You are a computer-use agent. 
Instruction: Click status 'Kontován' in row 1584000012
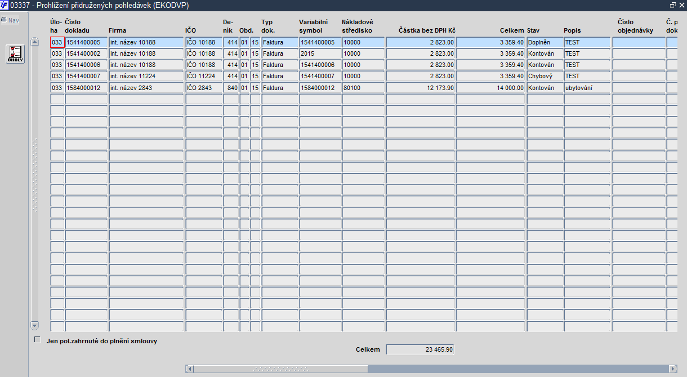point(545,88)
